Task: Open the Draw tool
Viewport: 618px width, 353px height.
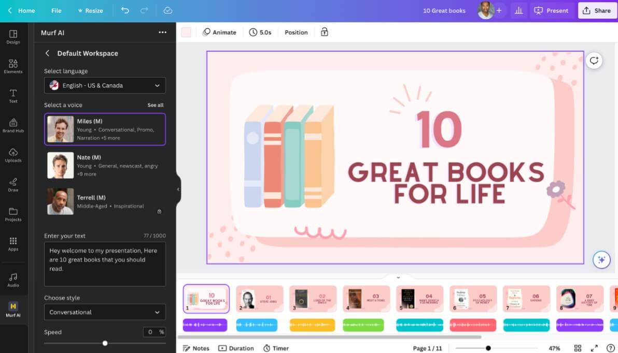Action: 13,185
